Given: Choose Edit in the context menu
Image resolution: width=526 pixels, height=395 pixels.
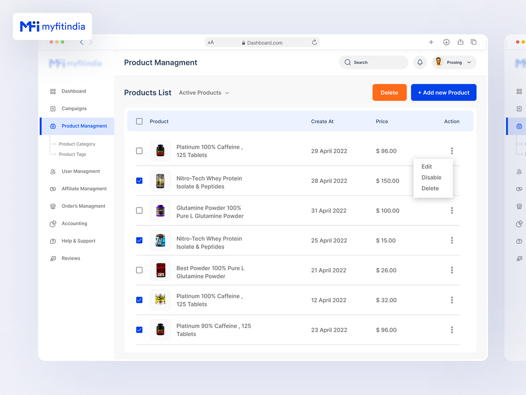Looking at the screenshot, I should tap(427, 166).
